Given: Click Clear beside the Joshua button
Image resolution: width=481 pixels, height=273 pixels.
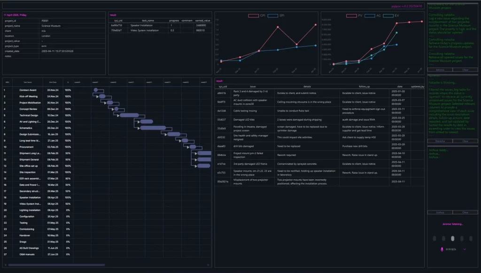Looking at the screenshot, I should (465, 212).
